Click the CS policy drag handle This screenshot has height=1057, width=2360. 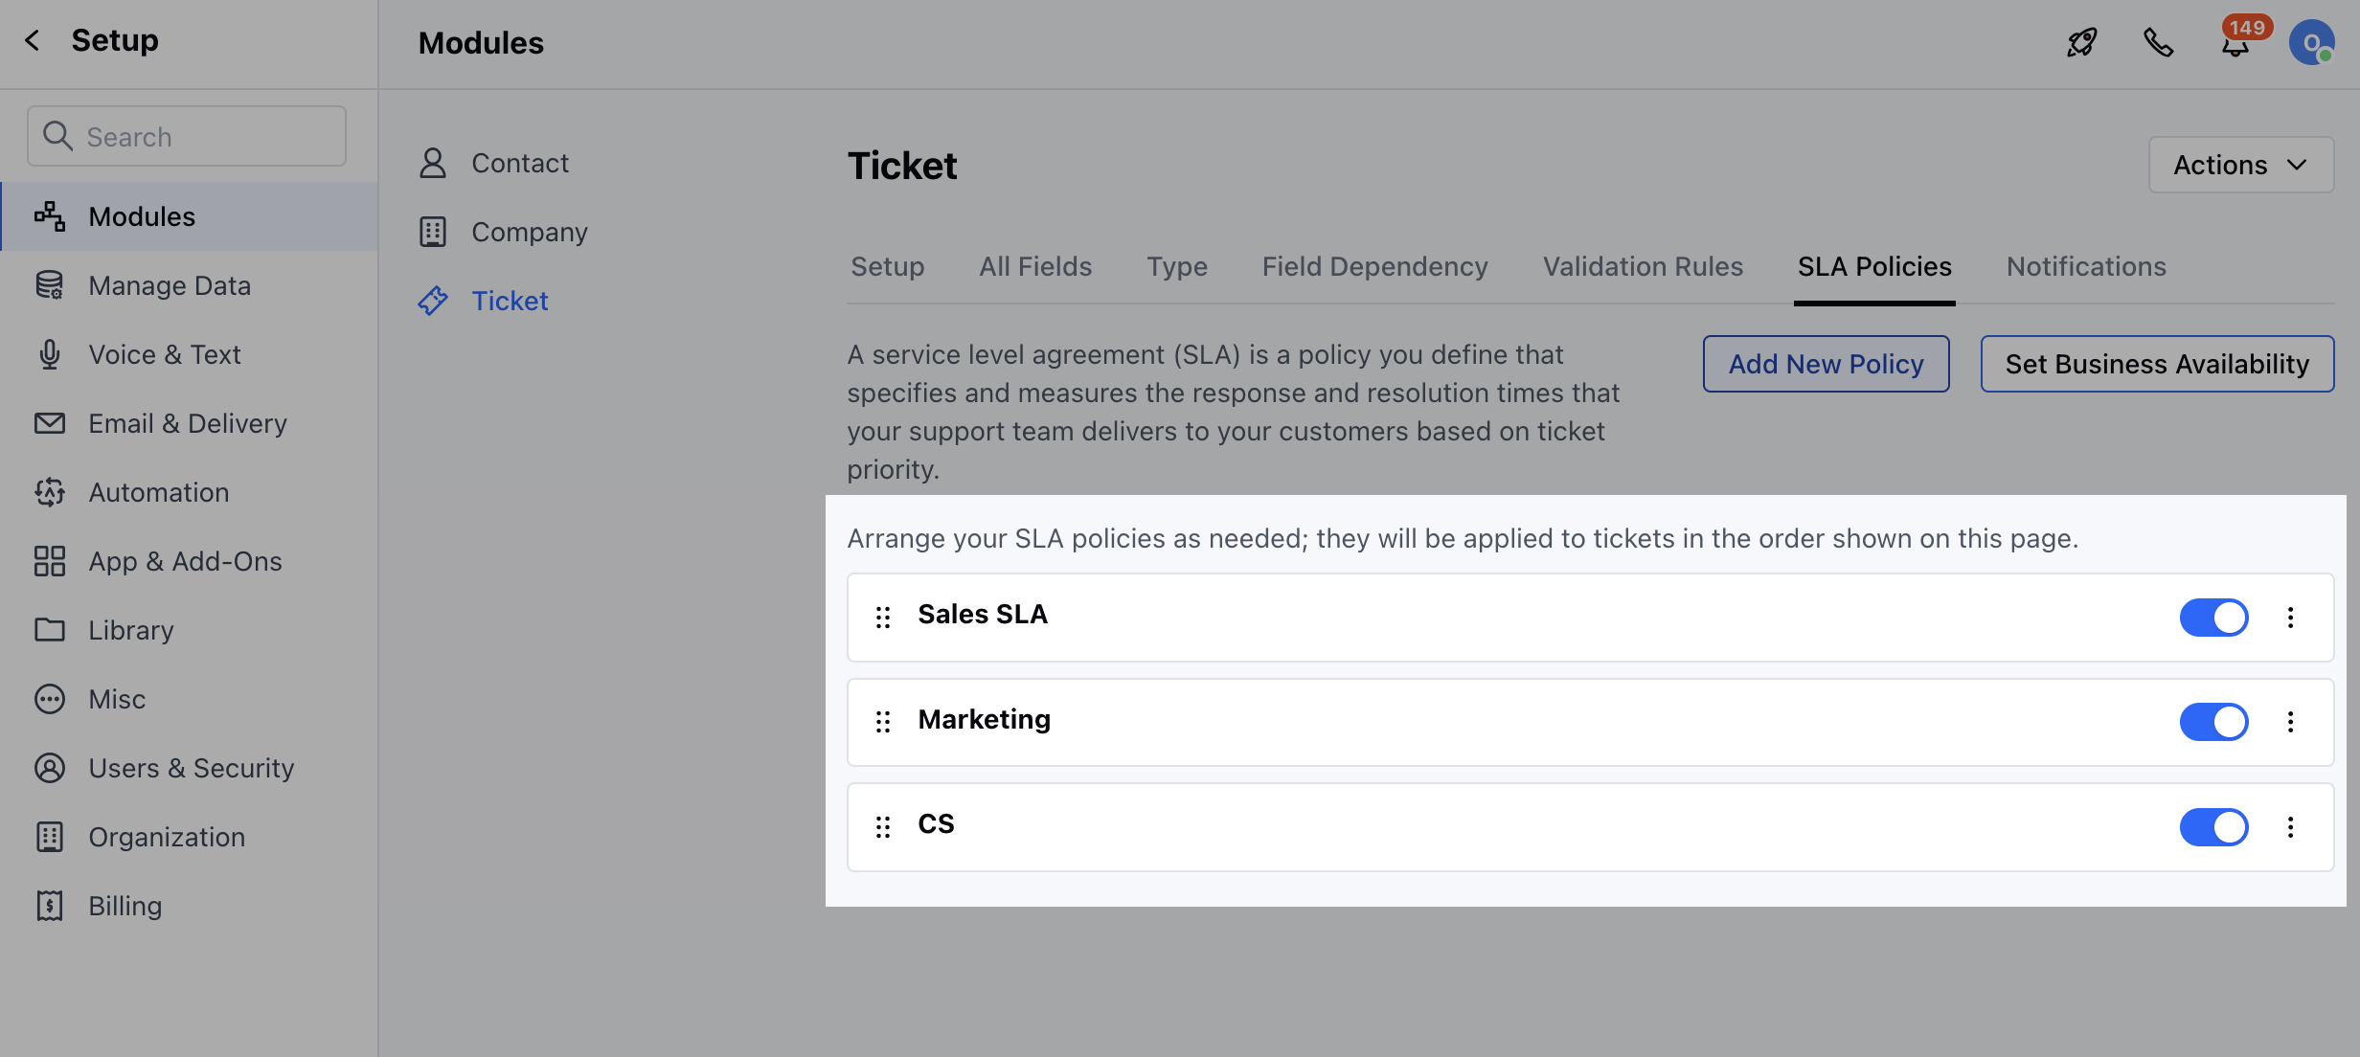[x=883, y=827]
